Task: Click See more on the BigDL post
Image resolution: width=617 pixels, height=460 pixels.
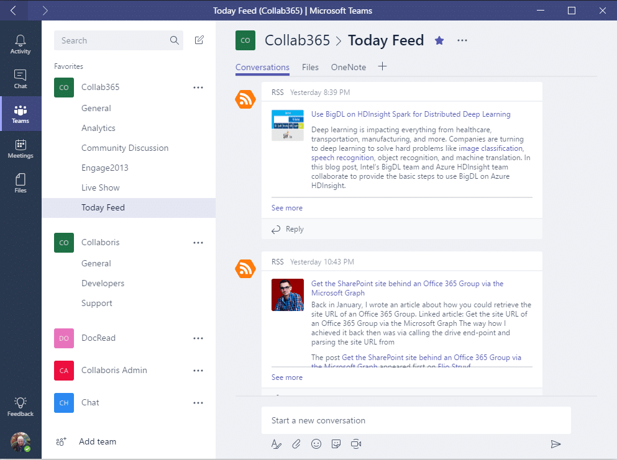Action: [287, 207]
